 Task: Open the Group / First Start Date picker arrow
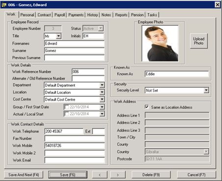coord(102,107)
